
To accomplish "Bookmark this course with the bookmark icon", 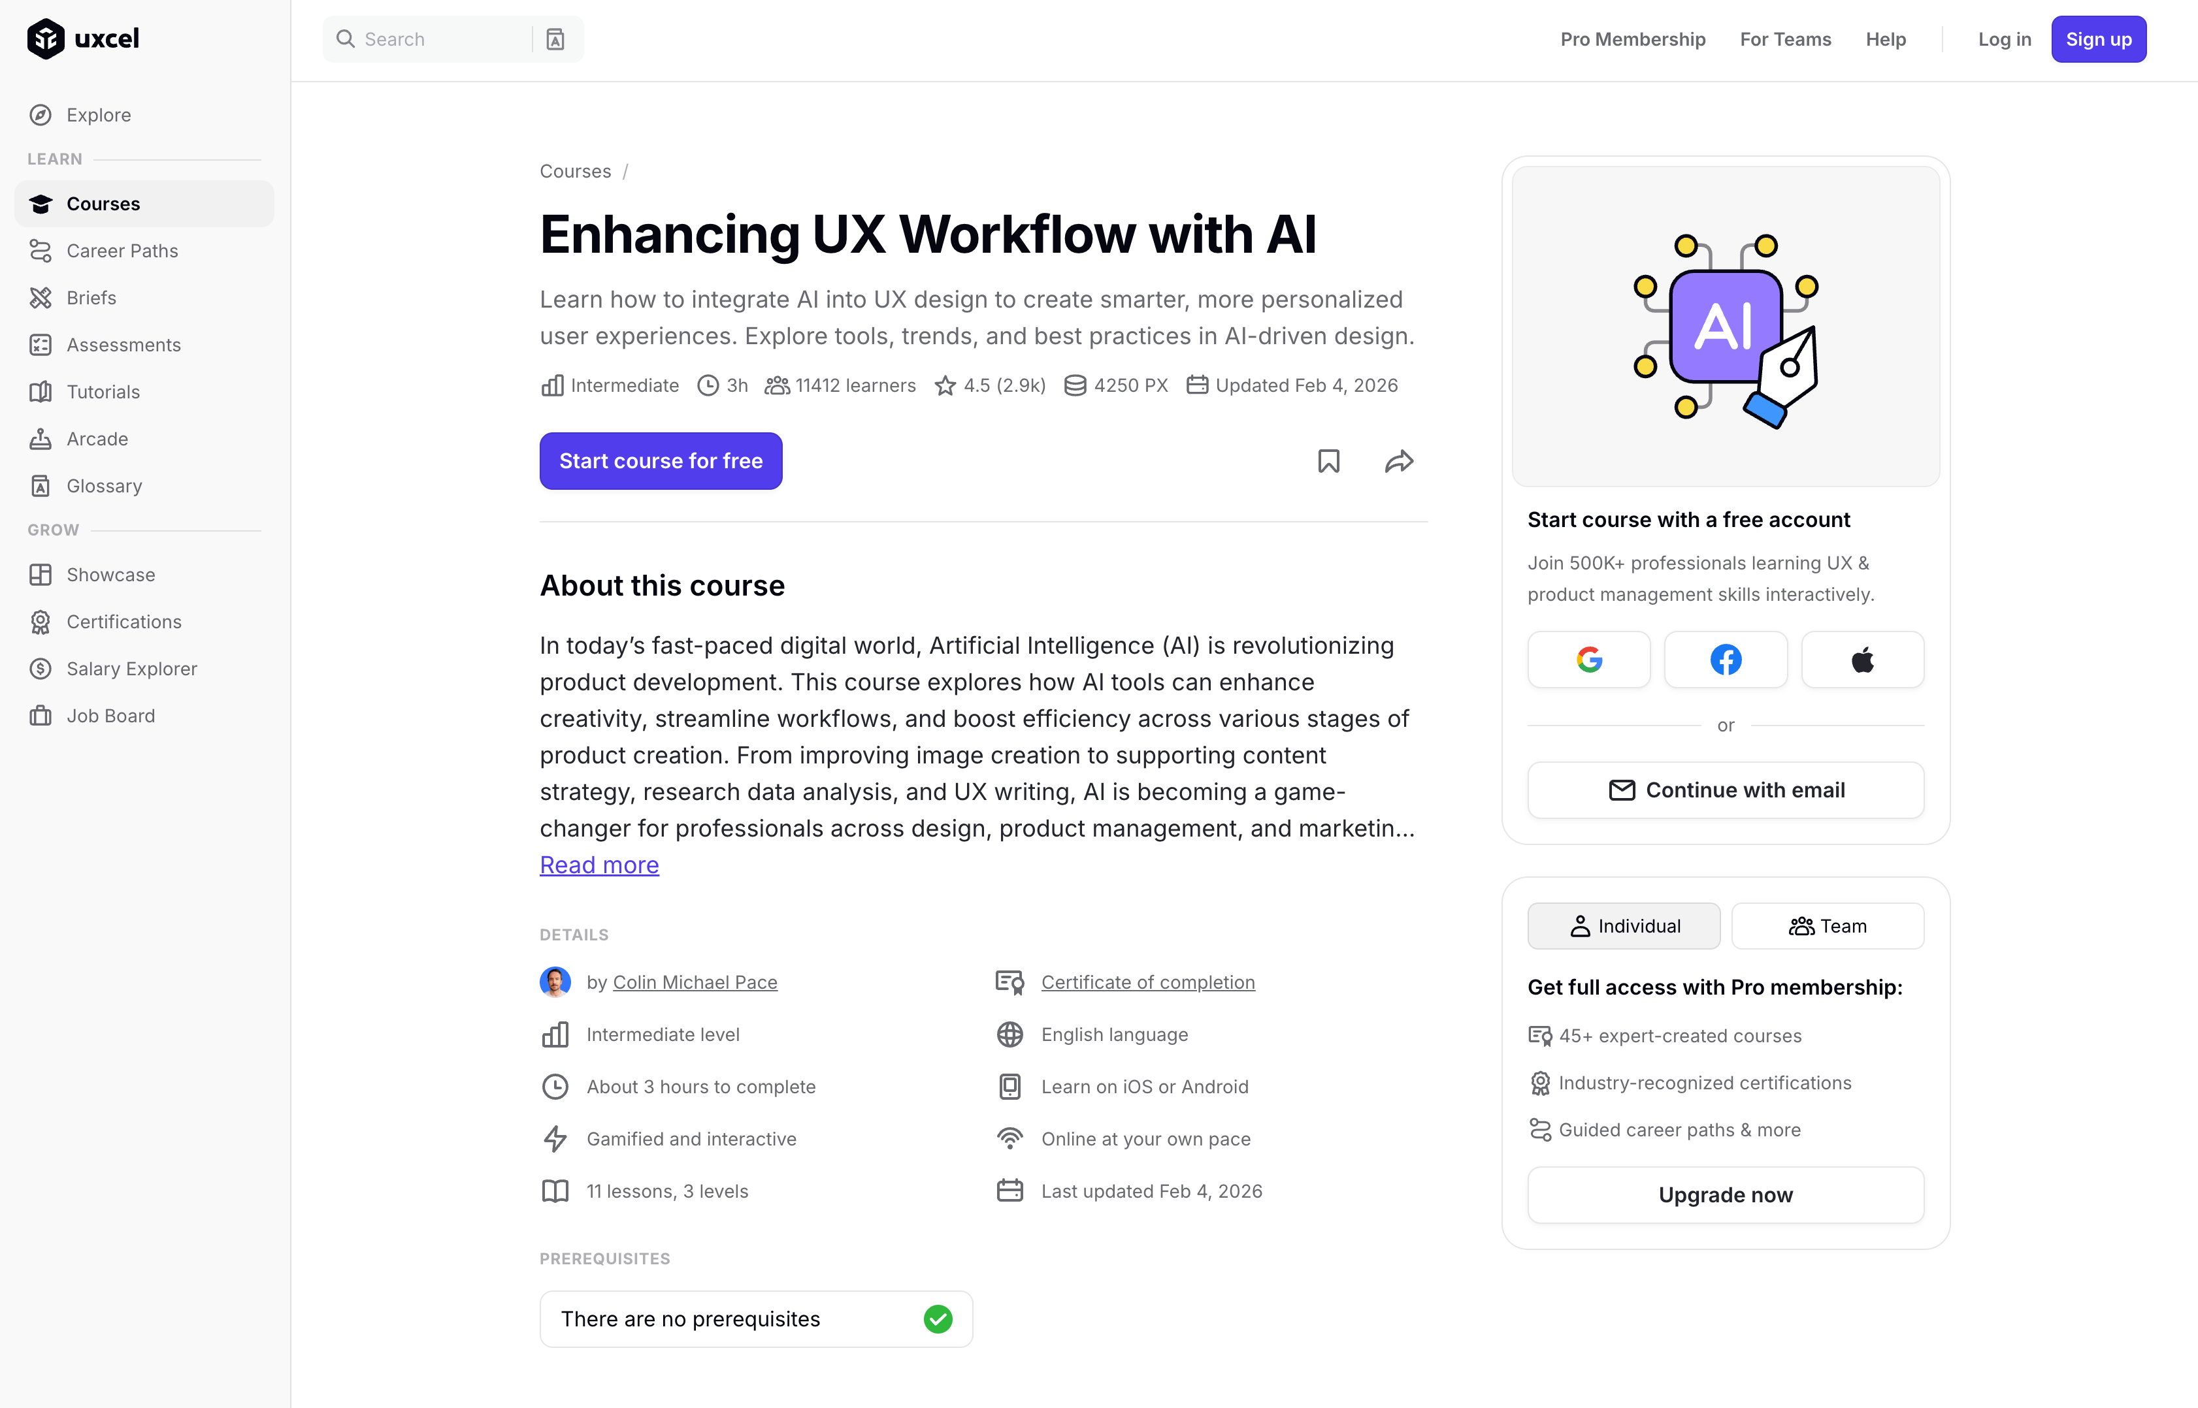I will [x=1328, y=461].
